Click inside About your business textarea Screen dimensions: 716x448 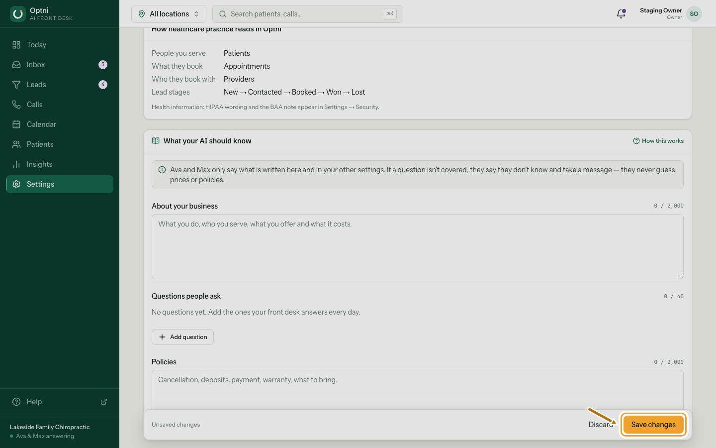click(418, 246)
